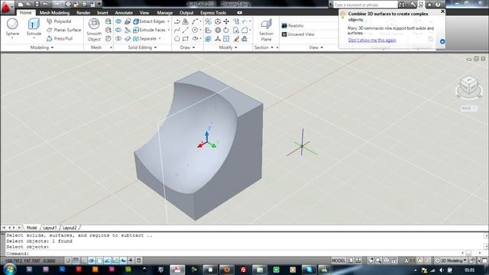Choose the Planar Surface tool
489x275 pixels.
pos(63,30)
